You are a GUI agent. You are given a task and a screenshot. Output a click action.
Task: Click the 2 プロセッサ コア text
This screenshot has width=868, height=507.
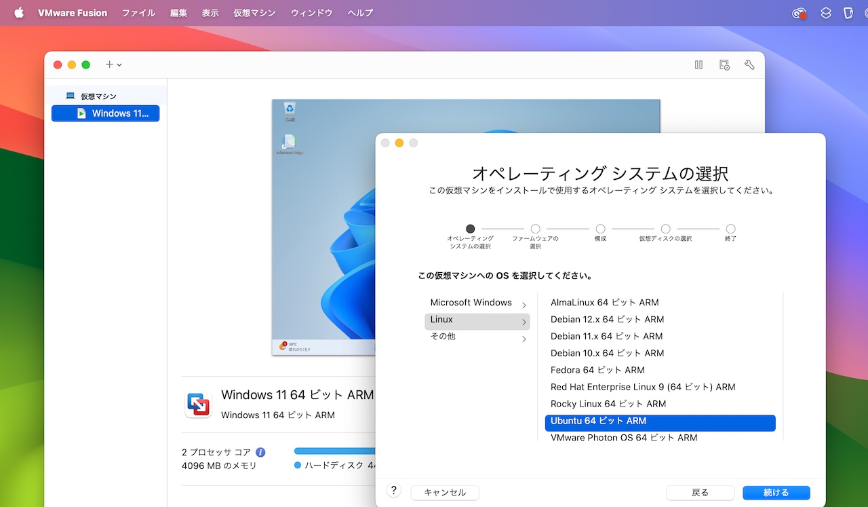click(x=216, y=452)
